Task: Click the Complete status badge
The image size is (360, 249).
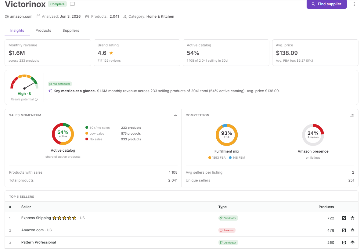Action: pos(57,4)
